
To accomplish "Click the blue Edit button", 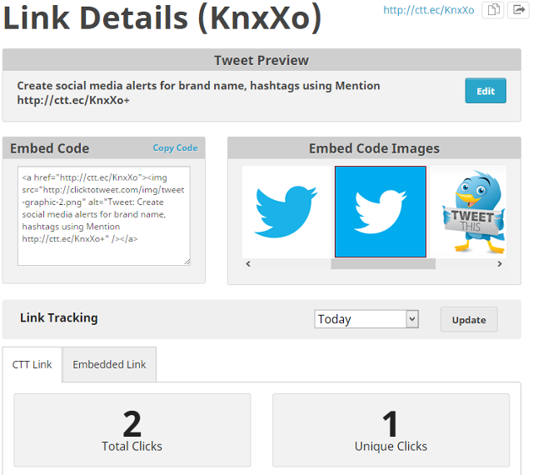I will (x=486, y=91).
